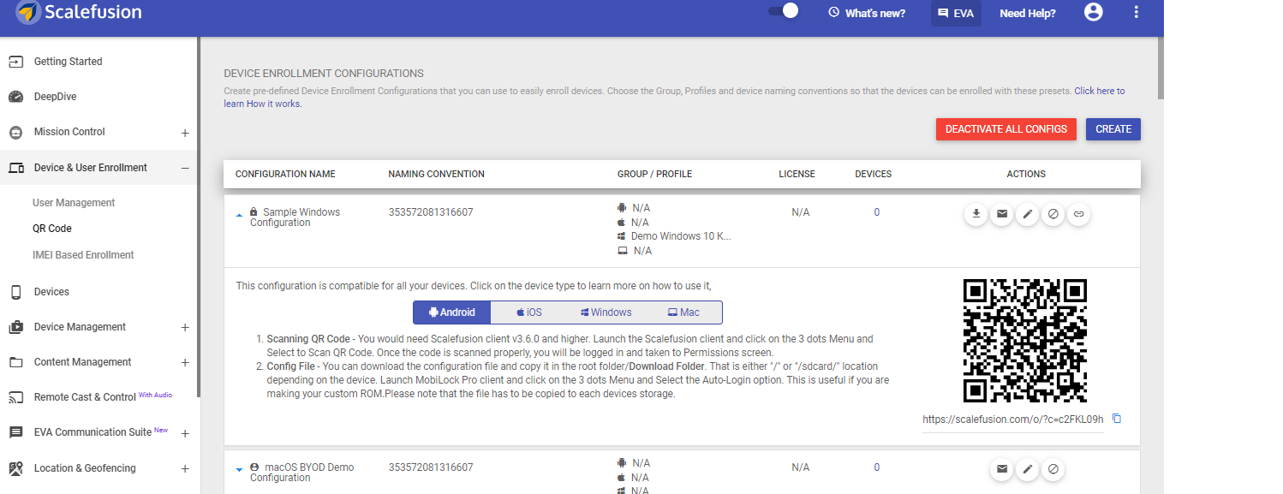Screen dimensions: 1283x494
Task: Go to Getting Started
Action: coord(68,62)
